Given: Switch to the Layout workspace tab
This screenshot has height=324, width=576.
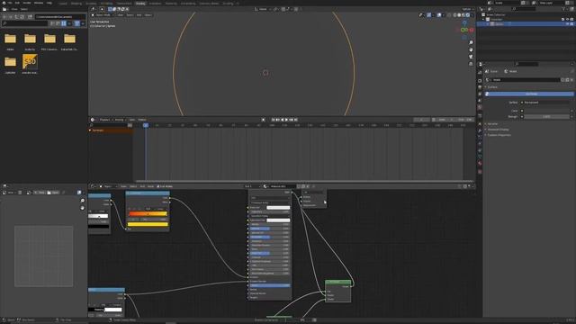Looking at the screenshot, I should [x=63, y=4].
